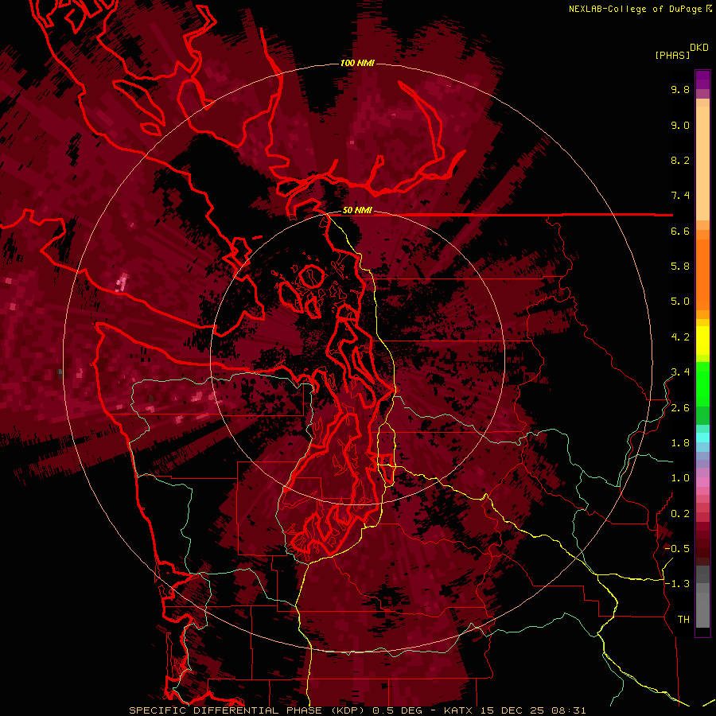Click the -0.5 legend value
This screenshot has width=716, height=716.
[x=677, y=549]
